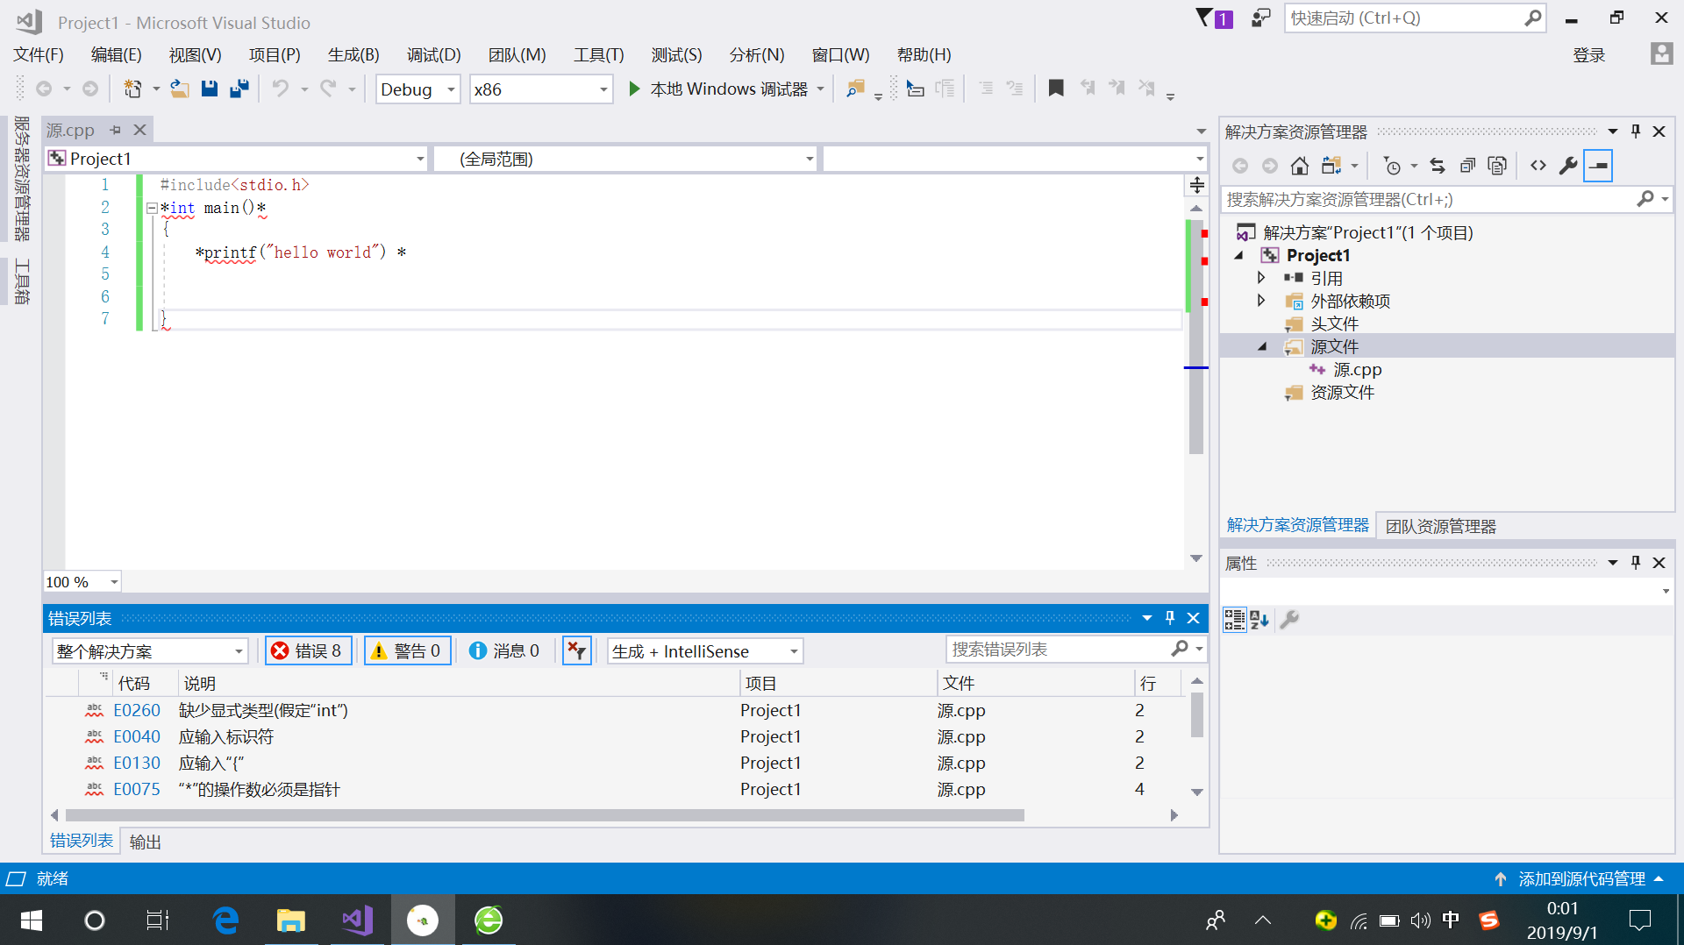
Task: Open the 调试(D) menu
Action: point(433,55)
